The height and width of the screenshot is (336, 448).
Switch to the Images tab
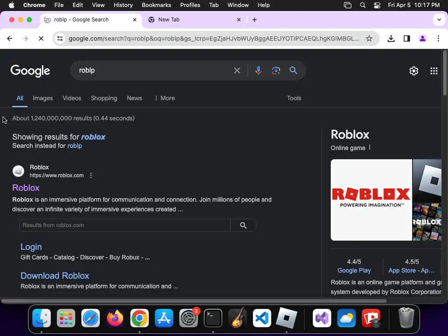pyautogui.click(x=43, y=98)
